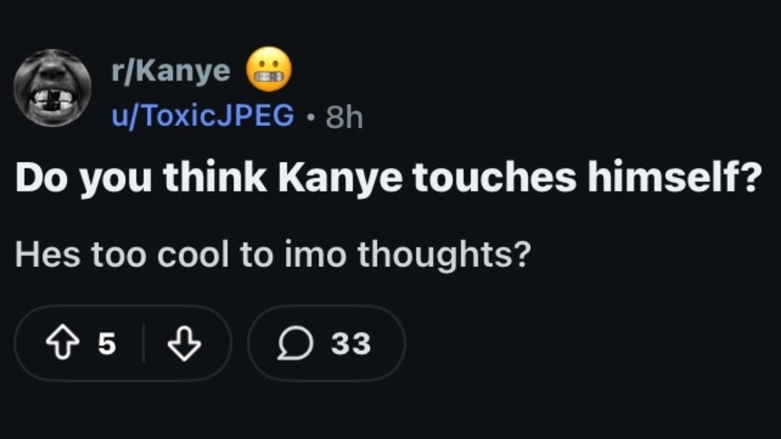Click the comment speech bubble icon
Screen dimensions: 781x439
[x=296, y=344]
